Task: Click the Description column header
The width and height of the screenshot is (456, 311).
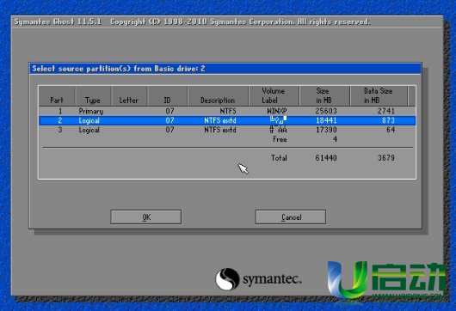Action: 218,96
